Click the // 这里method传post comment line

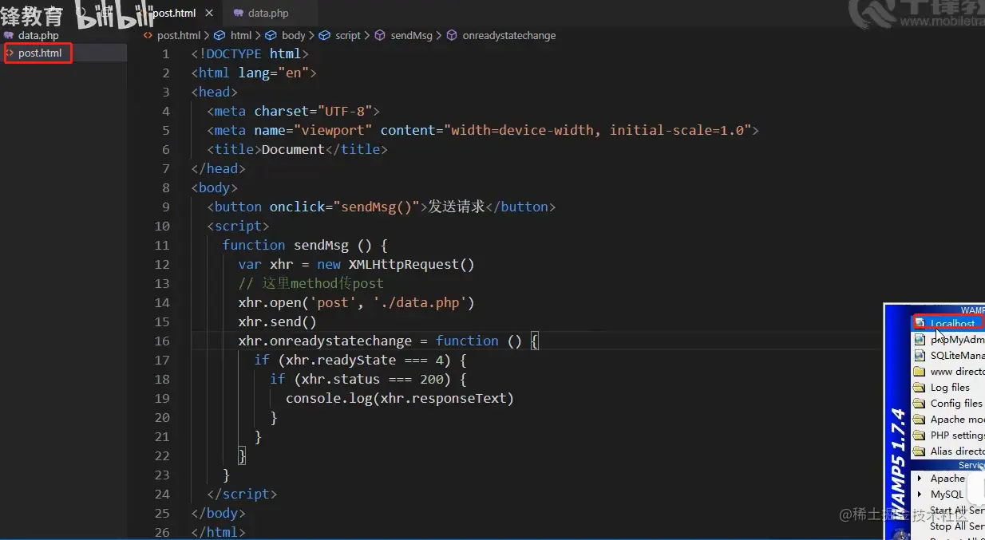311,283
